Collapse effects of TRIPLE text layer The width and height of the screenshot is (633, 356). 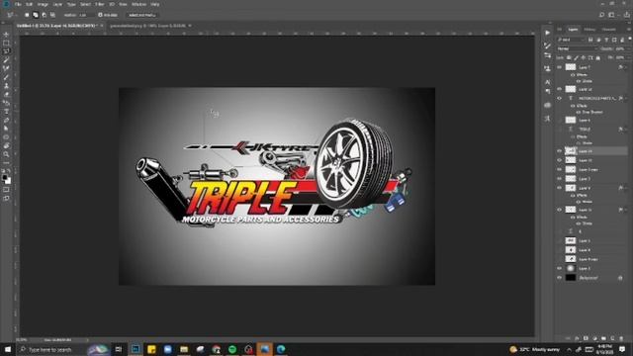626,130
